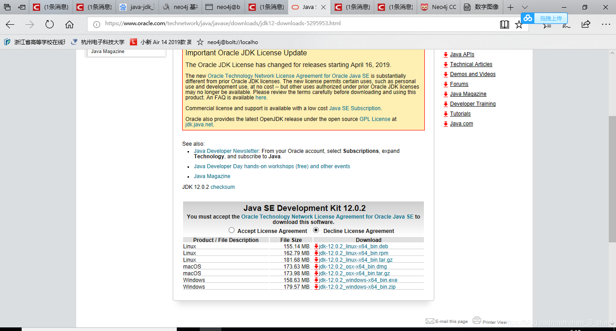Open Java SE Subscription link
Screen dimensions: 616x331
(355, 108)
